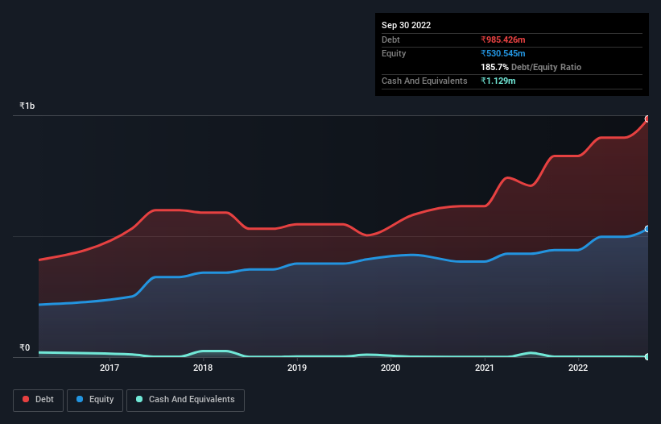Click the Sep 30 2022 tooltip date
Viewport: 661px width, 424px height.
click(x=406, y=25)
